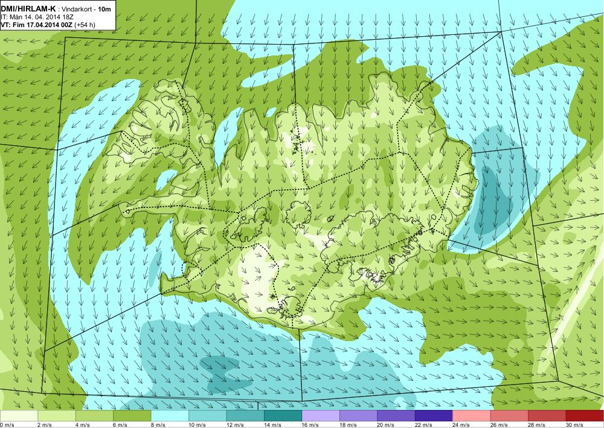Choose the 22–24 m/s deep indigo legend swatch
Image resolution: width=604 pixels, height=428 pixels.
pyautogui.click(x=434, y=416)
